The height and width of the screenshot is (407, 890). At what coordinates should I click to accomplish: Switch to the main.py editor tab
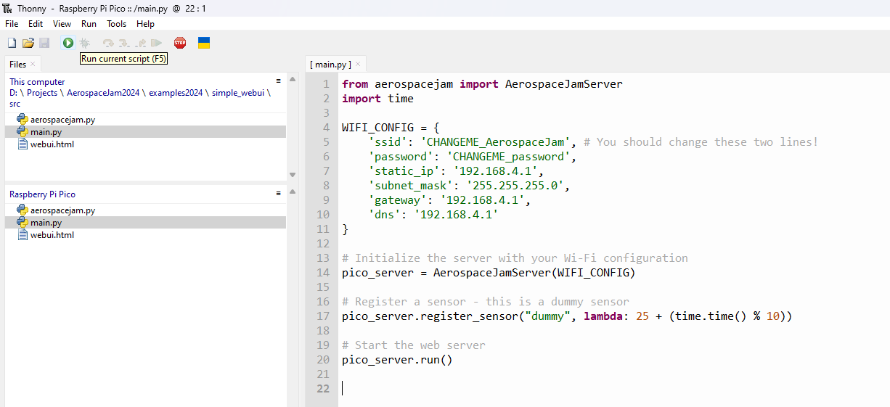330,65
